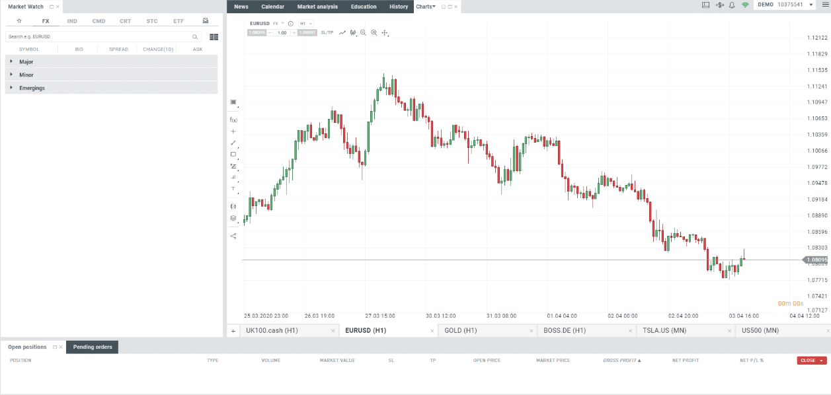Zoom in the chart with the plus magnifier

click(374, 32)
